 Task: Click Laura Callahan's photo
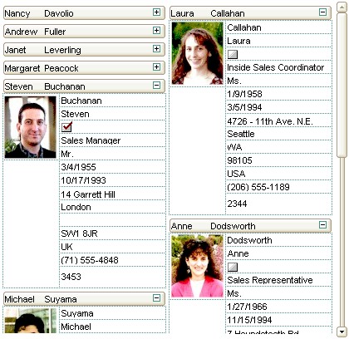point(197,53)
